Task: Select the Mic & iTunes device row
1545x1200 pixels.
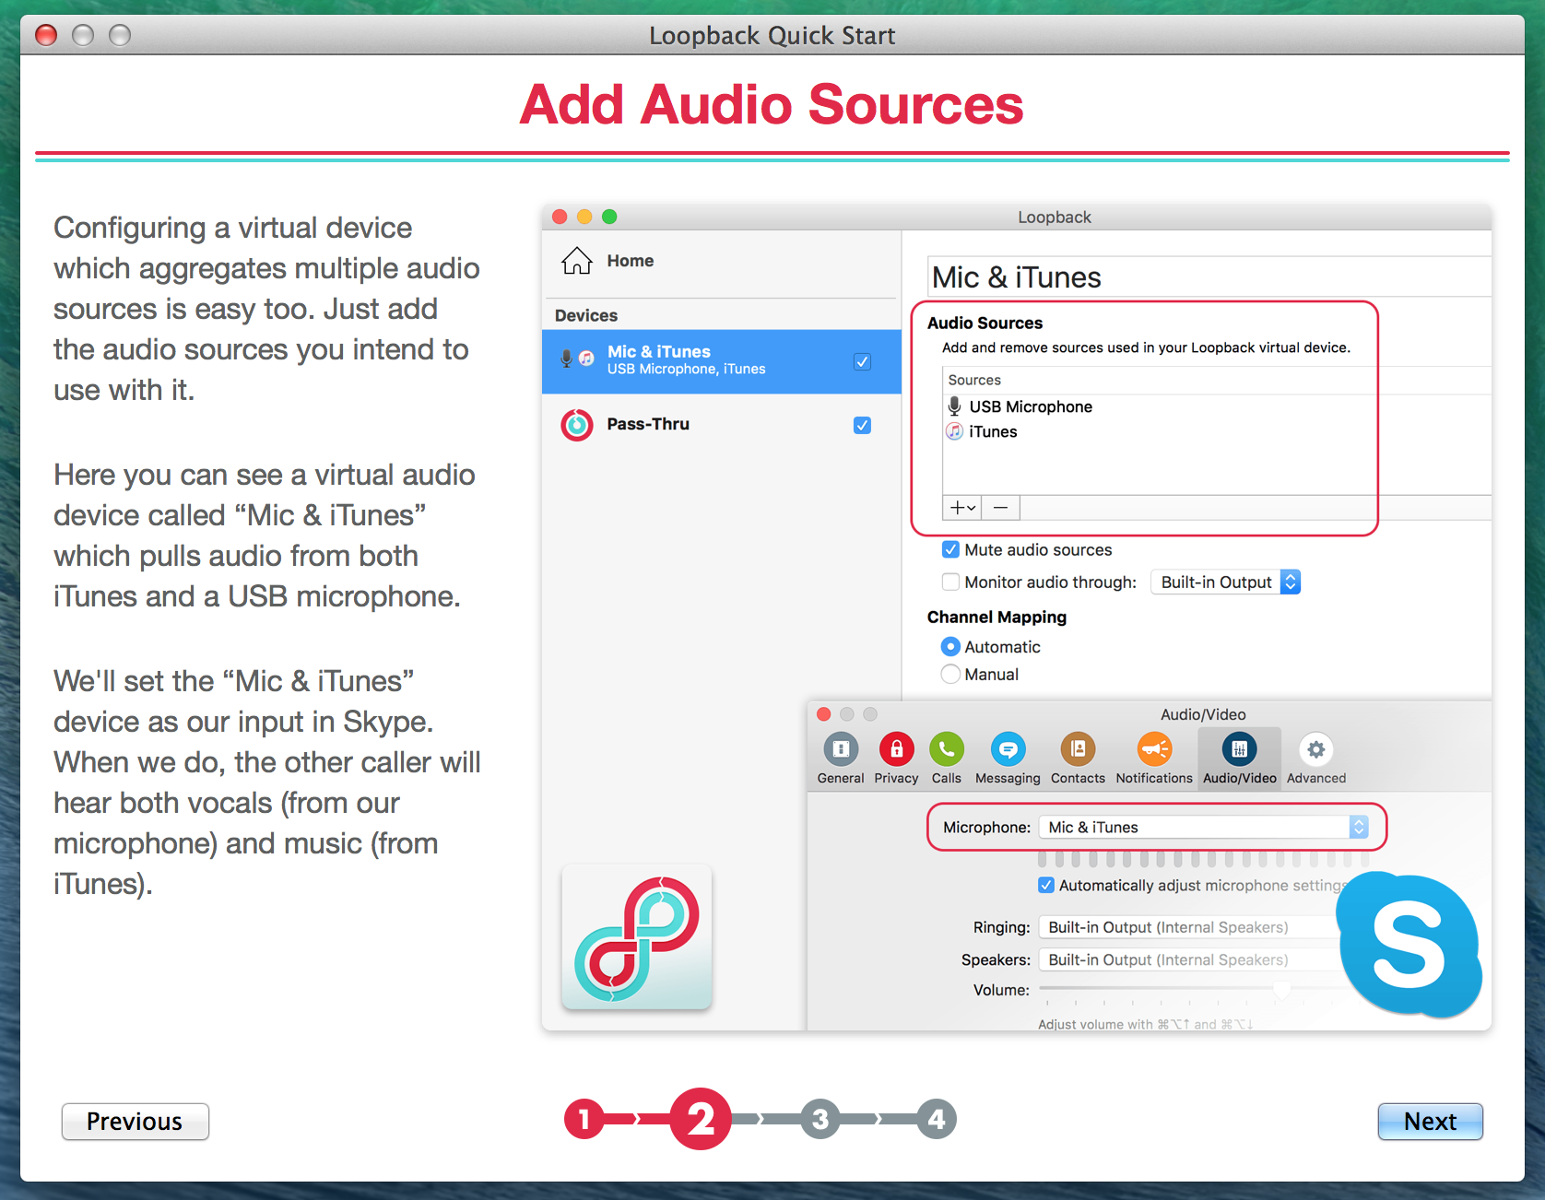Action: [722, 361]
